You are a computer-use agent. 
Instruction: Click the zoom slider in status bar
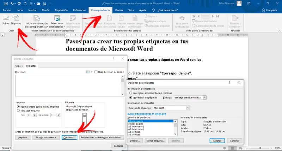(260, 148)
